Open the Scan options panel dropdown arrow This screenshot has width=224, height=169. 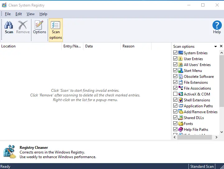point(216,47)
